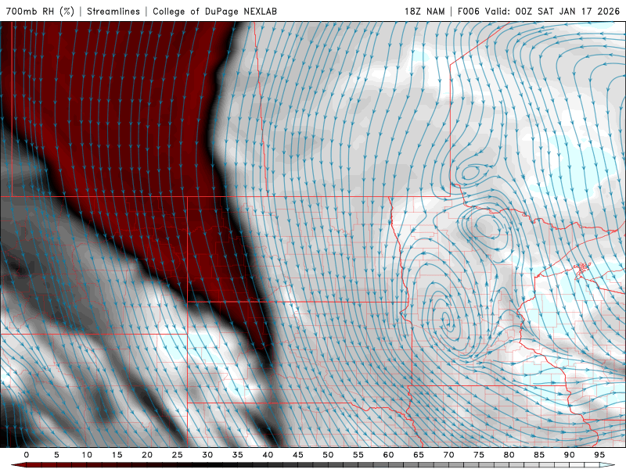Select the "15" label on the RH scale

pos(117,455)
